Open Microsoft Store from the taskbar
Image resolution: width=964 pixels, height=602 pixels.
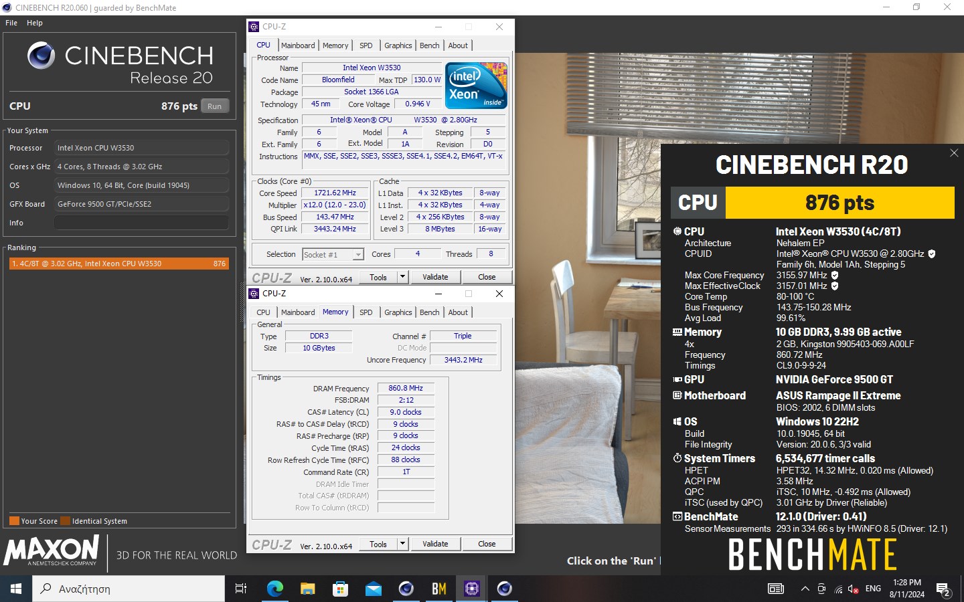pyautogui.click(x=341, y=589)
